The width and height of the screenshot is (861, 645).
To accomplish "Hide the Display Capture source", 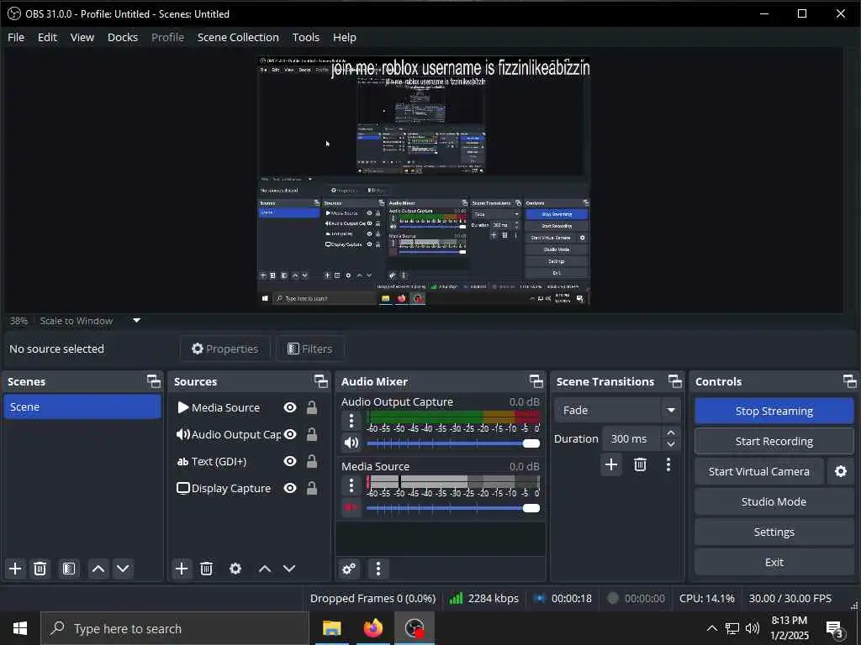I will coord(290,488).
